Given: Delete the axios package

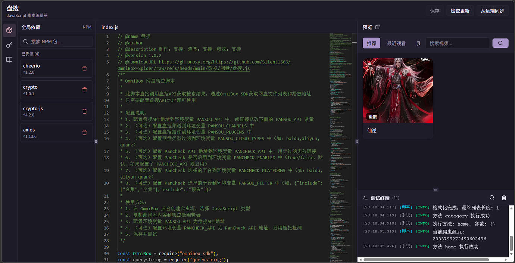Looking at the screenshot, I should 84,133.
